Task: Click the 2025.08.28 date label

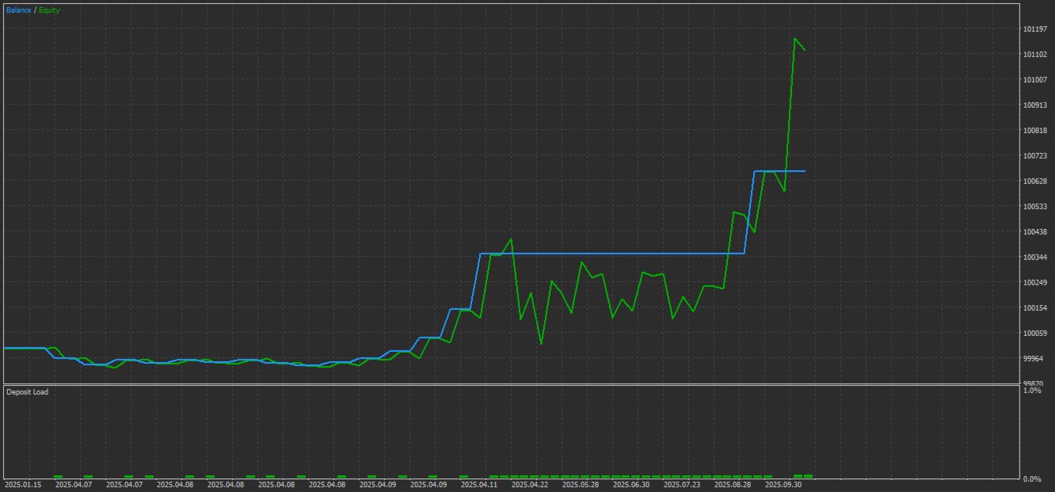Action: point(733,484)
